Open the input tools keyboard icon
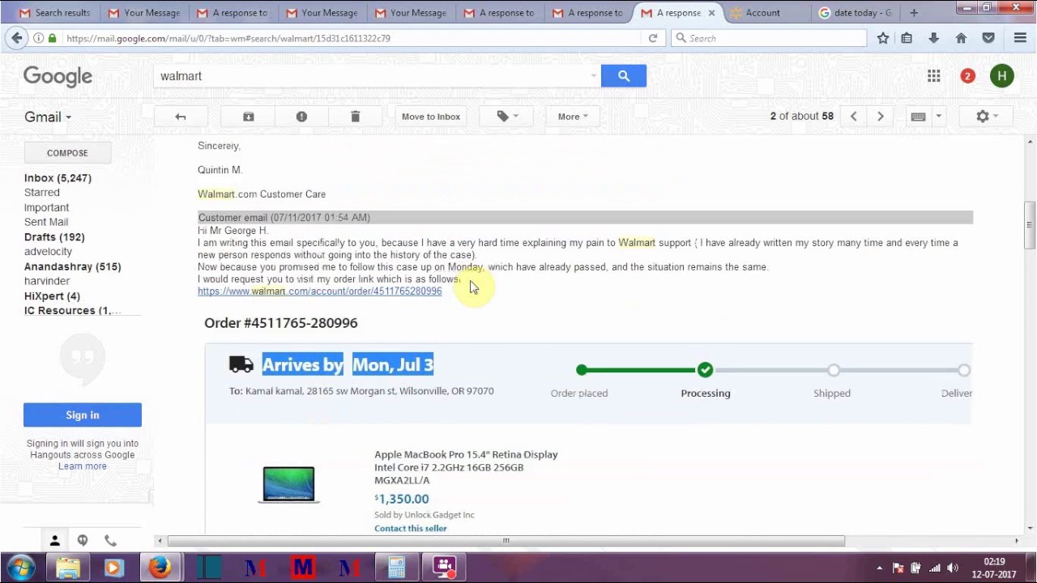The height and width of the screenshot is (583, 1037). tap(918, 117)
